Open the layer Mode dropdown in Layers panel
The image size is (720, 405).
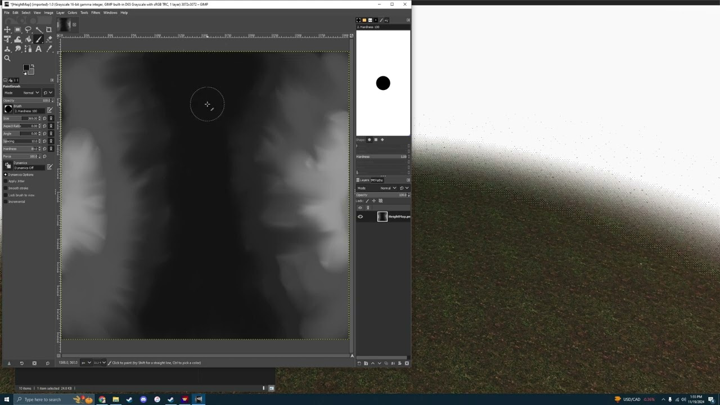(x=377, y=188)
